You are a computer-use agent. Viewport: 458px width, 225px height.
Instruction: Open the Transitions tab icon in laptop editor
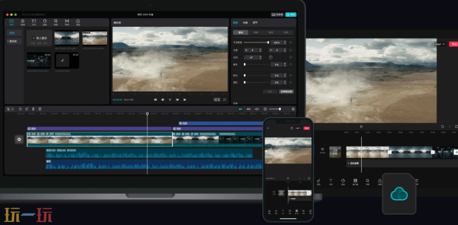click(x=67, y=21)
